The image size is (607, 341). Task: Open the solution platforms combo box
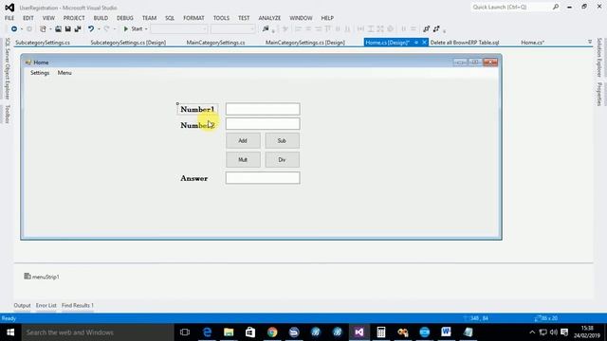point(232,29)
